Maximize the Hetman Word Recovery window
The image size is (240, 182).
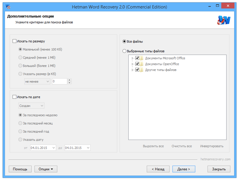(x=217, y=6)
